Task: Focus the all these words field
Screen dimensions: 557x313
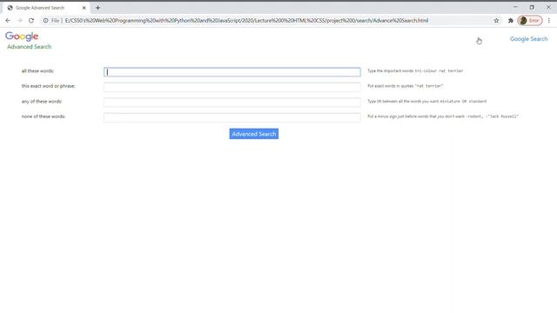Action: pos(232,71)
